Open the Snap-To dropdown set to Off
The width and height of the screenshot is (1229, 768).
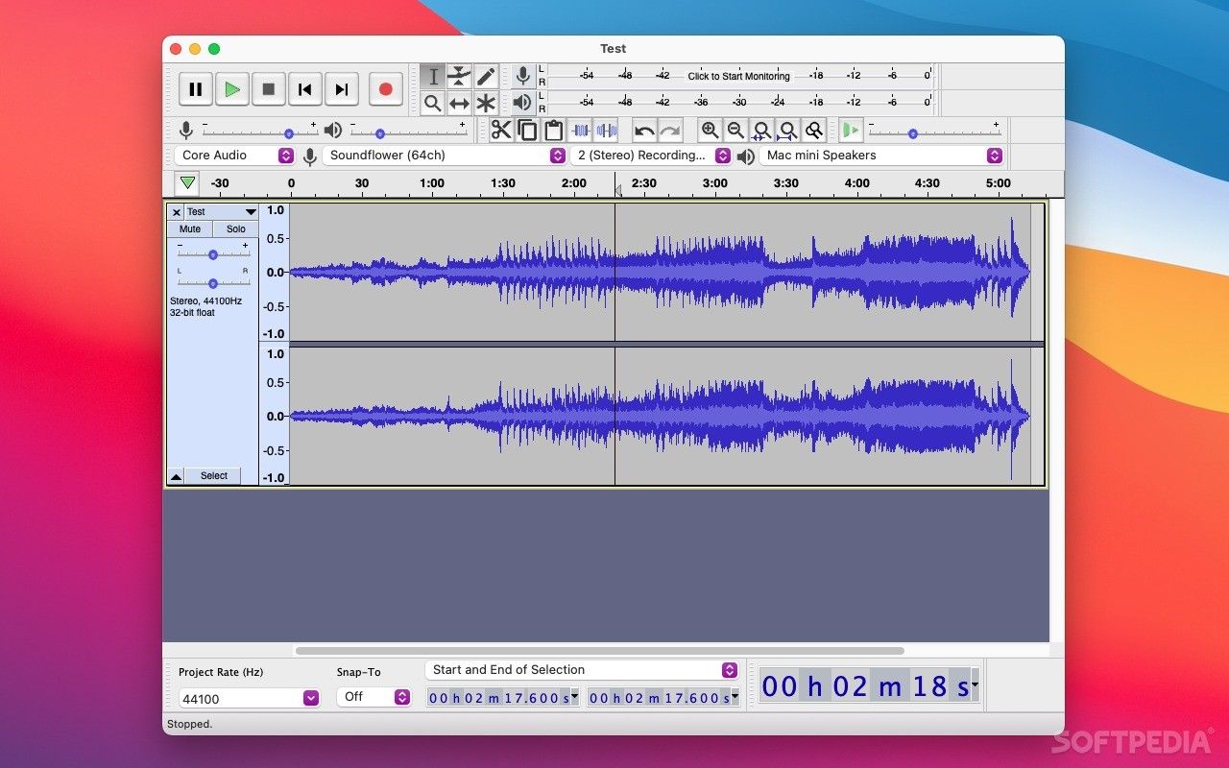[374, 697]
